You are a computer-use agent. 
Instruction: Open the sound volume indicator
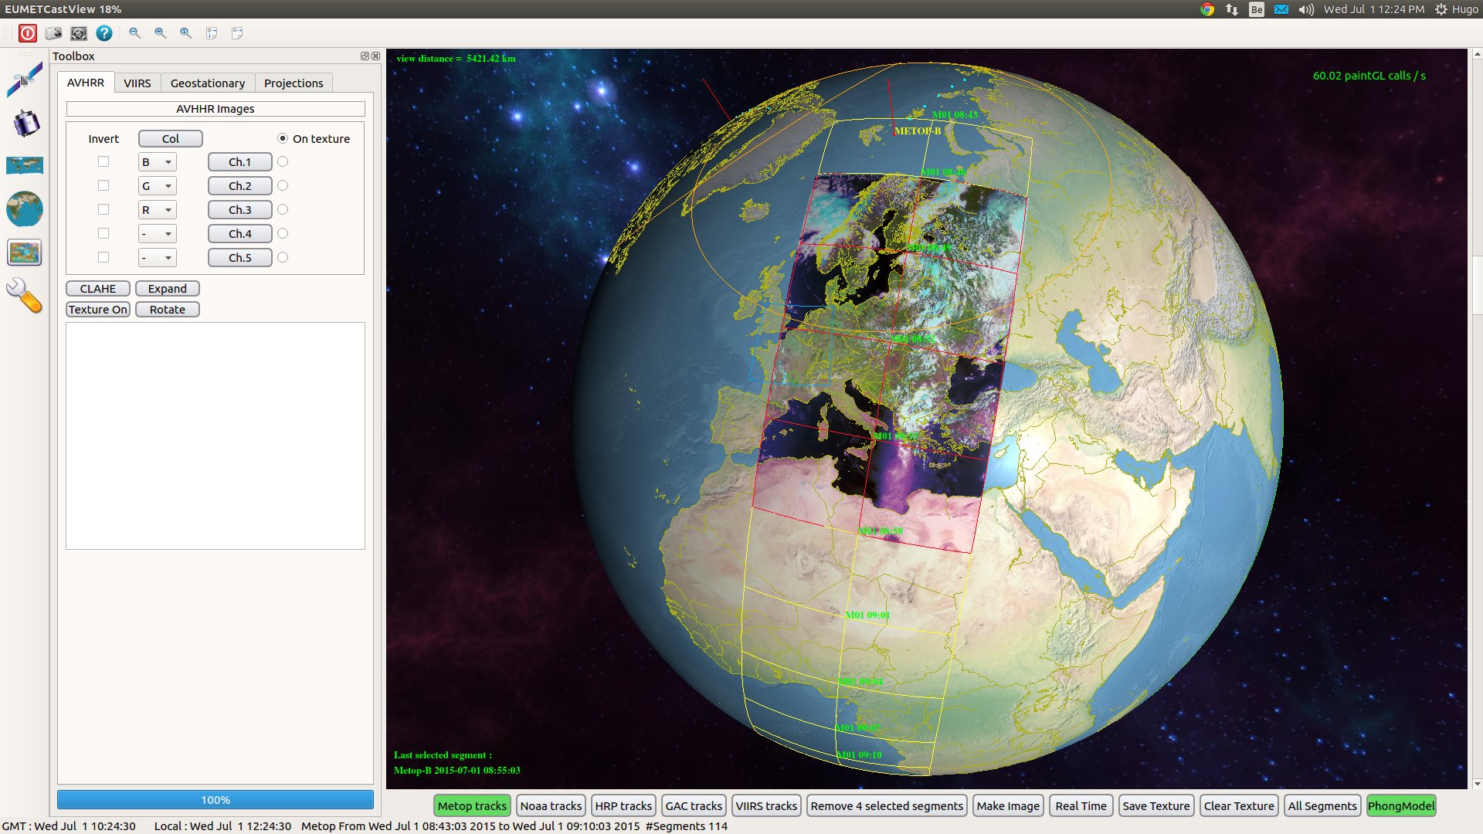coord(1306,9)
